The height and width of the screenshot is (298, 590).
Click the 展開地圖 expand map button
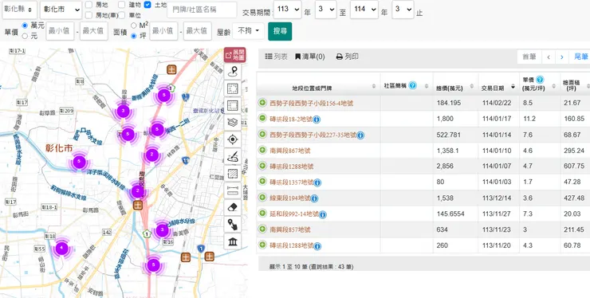pyautogui.click(x=234, y=55)
